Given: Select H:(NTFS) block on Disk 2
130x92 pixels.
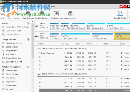Looking at the screenshot, I should click(x=102, y=36).
